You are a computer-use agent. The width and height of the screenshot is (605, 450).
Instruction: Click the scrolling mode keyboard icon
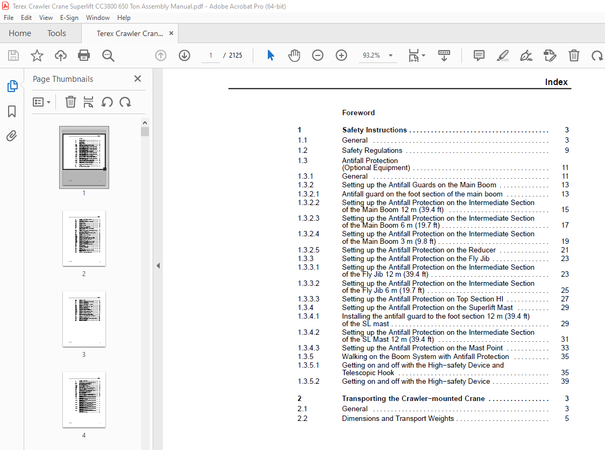[444, 55]
